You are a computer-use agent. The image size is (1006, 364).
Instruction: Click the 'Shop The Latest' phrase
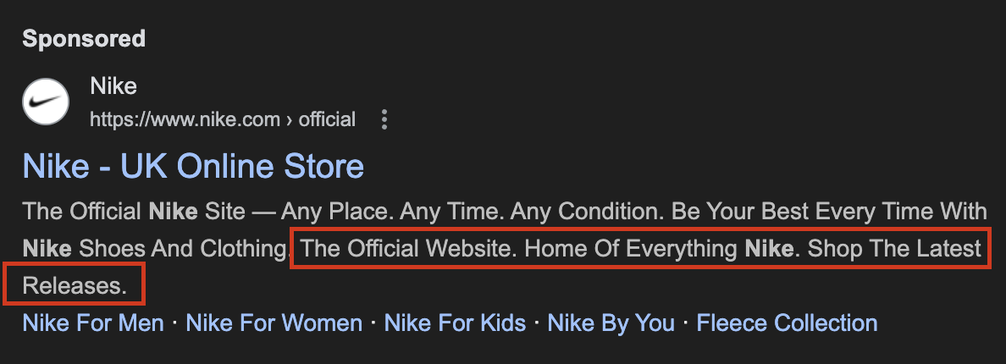(x=894, y=248)
